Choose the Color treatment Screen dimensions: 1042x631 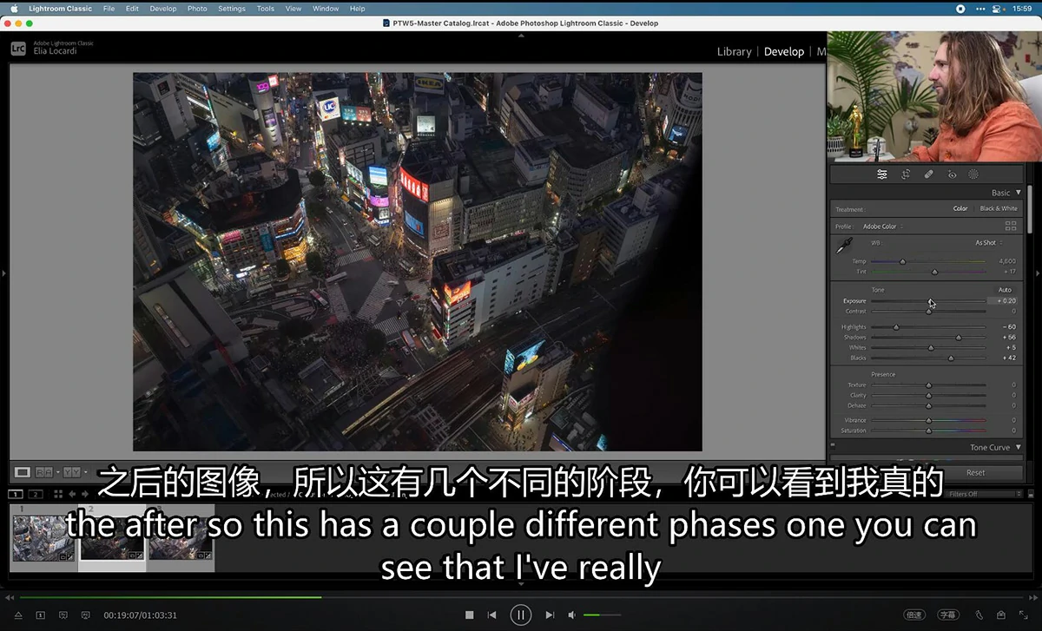[960, 208]
